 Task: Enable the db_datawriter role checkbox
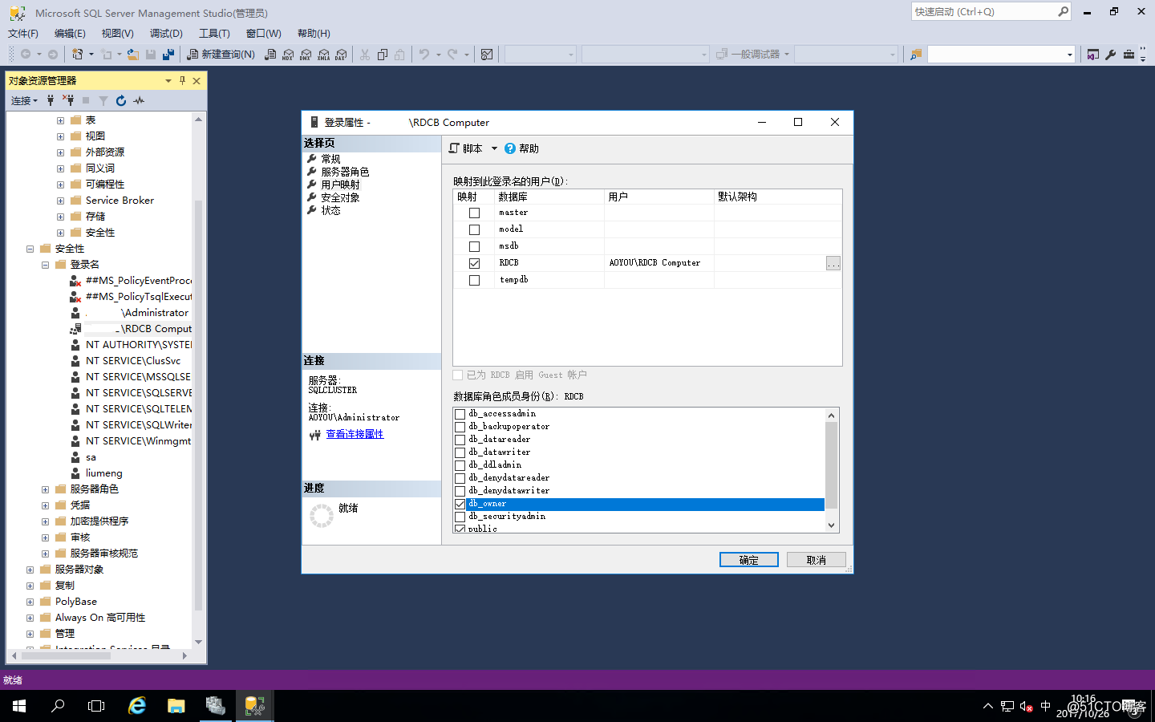click(460, 452)
